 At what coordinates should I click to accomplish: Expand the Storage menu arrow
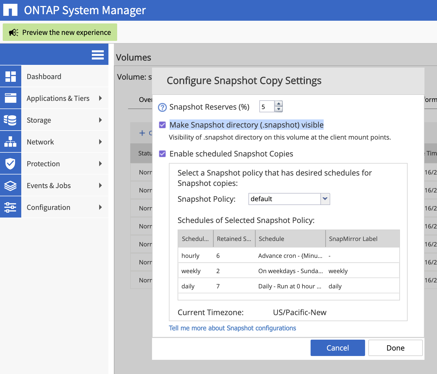[101, 120]
